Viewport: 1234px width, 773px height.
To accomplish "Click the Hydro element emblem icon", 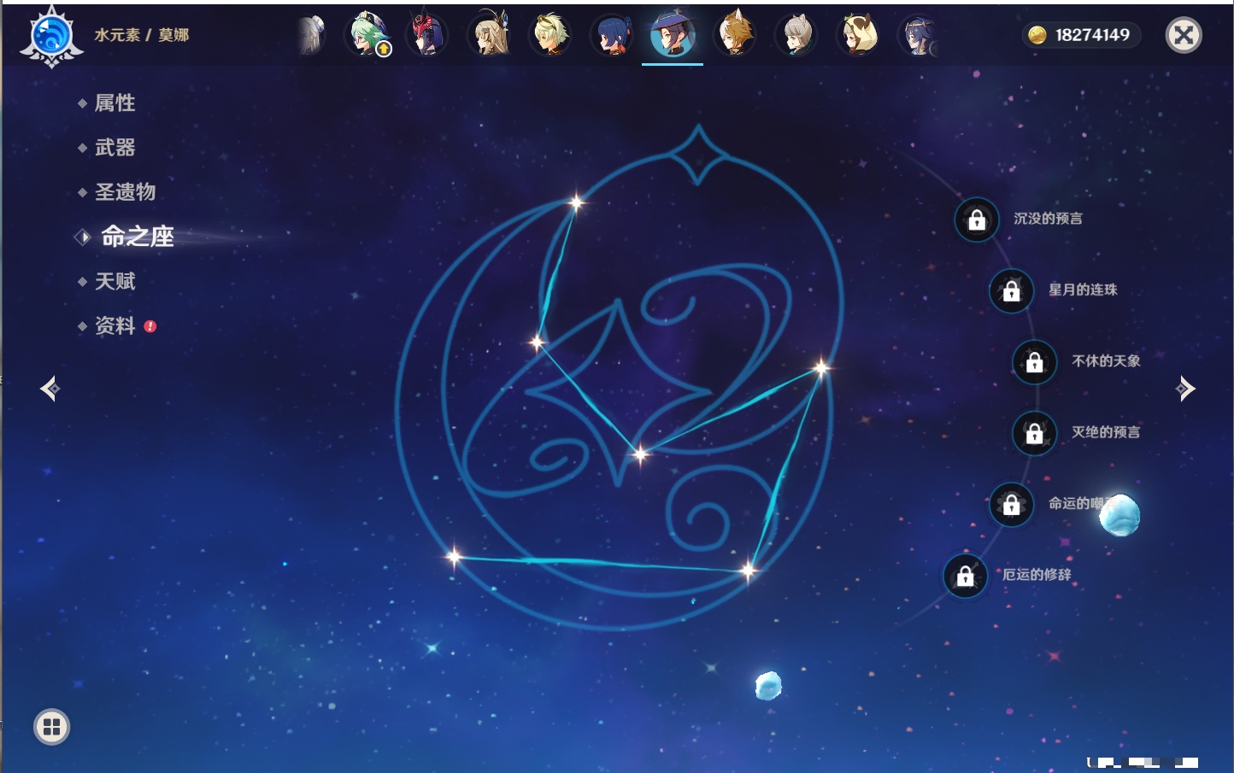I will pyautogui.click(x=51, y=37).
